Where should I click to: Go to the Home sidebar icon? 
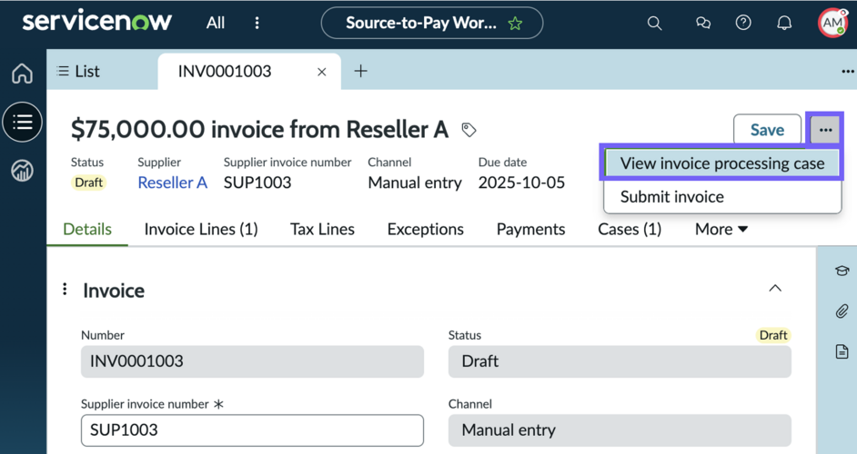point(23,74)
